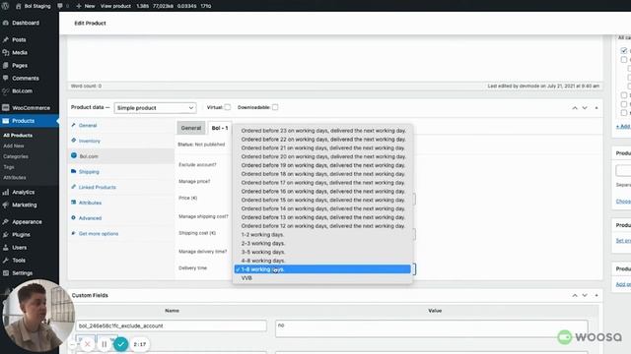
Task: Open the WordPress logo menu
Action: coord(5,6)
